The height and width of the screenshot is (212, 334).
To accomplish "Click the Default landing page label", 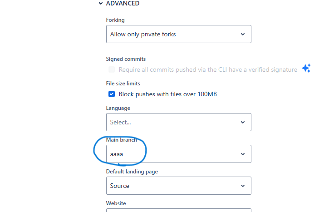I will [x=132, y=172].
